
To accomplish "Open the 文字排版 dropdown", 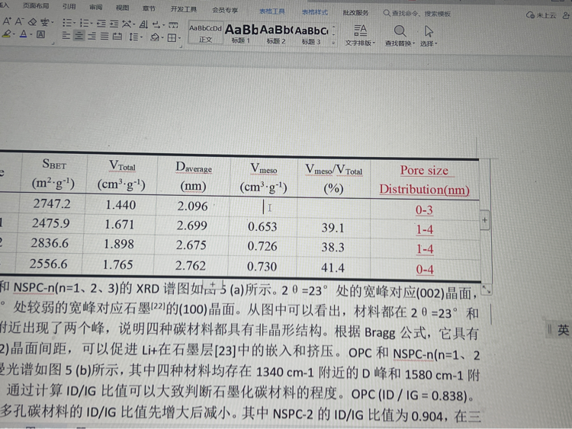I will pyautogui.click(x=361, y=35).
